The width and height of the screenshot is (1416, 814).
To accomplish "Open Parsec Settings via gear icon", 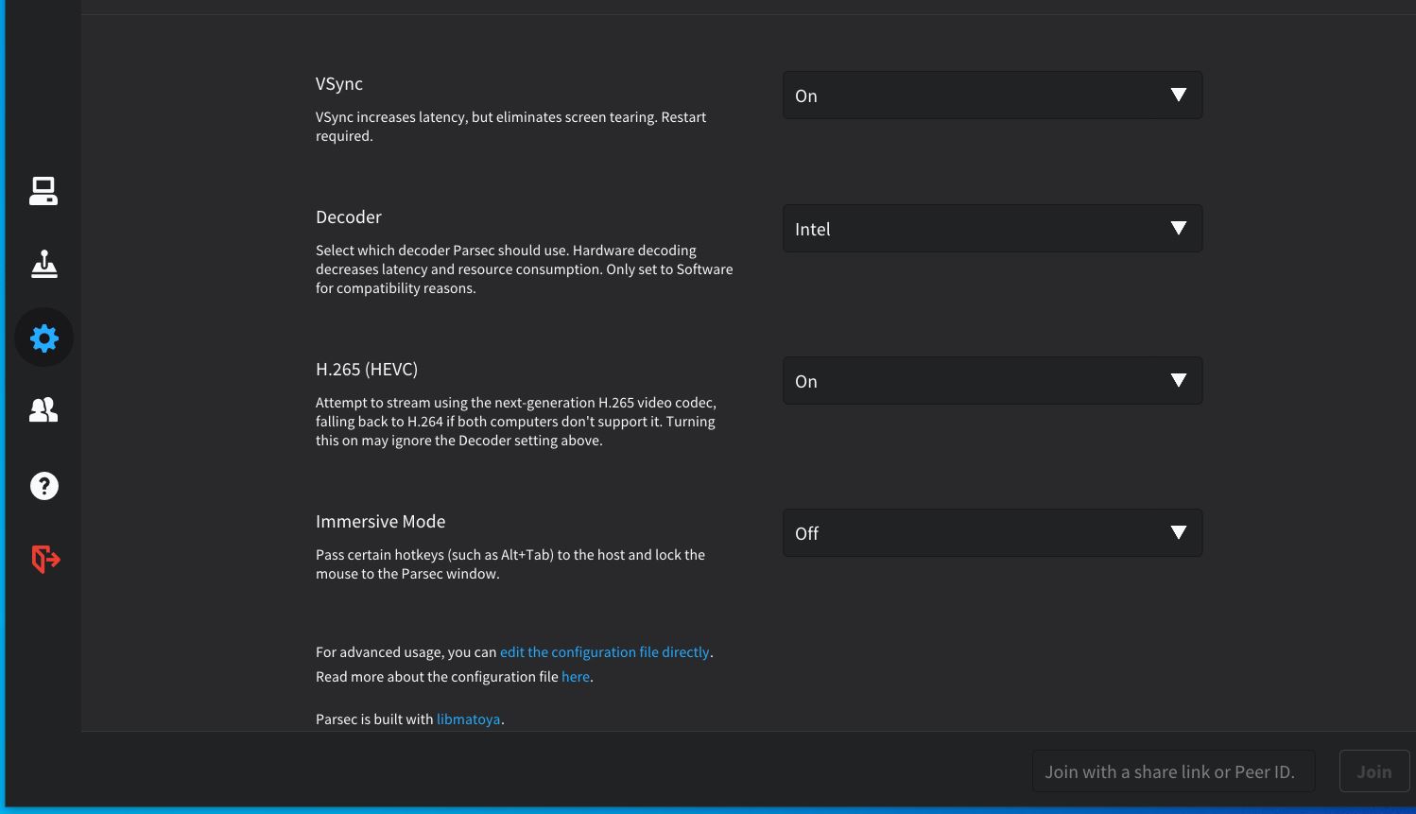I will coord(43,338).
